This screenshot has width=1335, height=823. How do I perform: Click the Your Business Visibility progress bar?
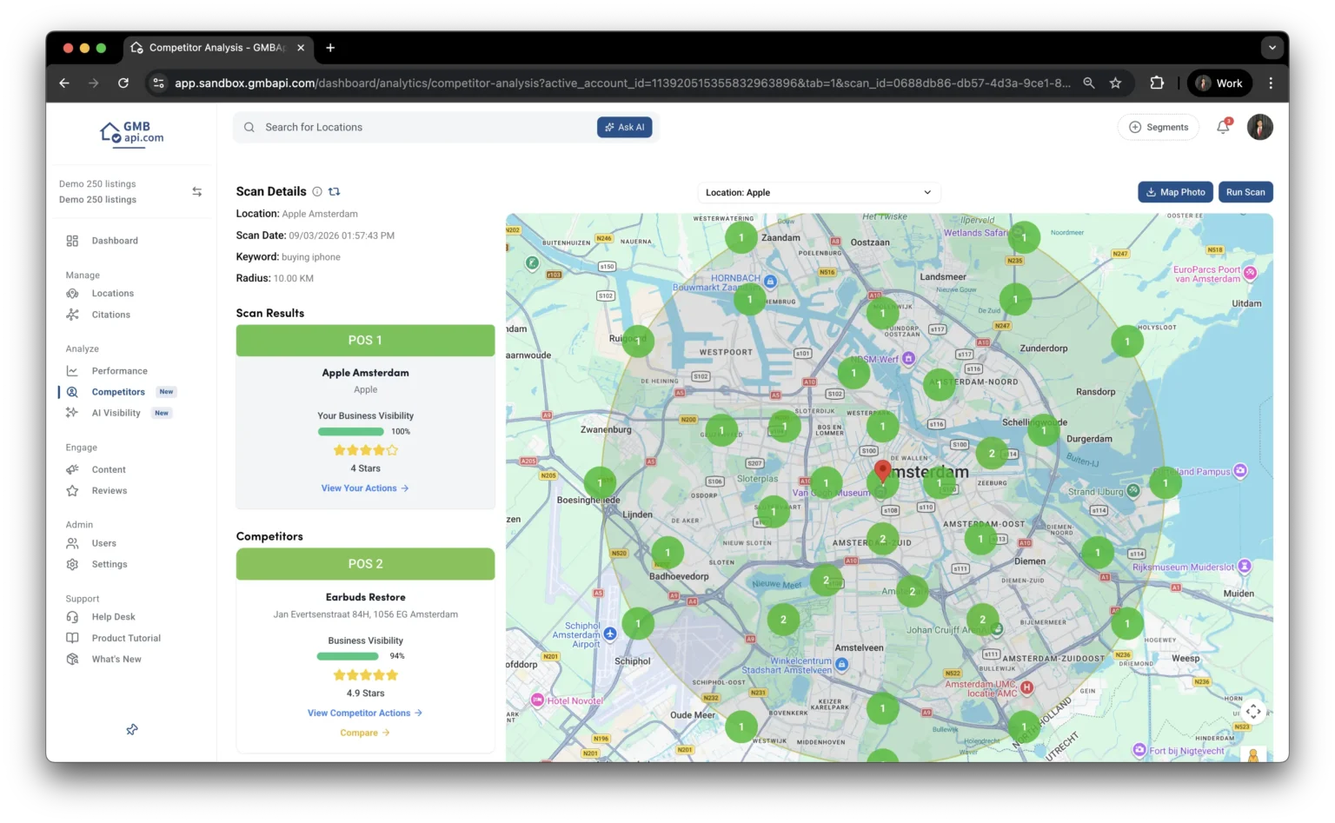click(351, 432)
